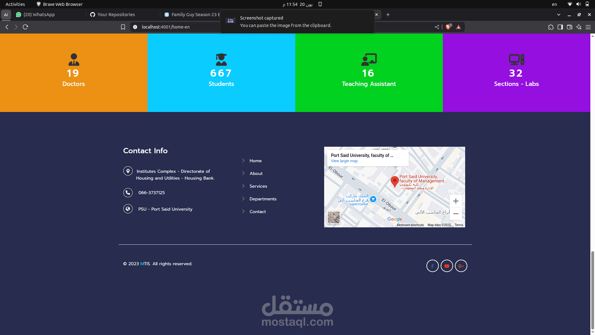
Task: Click the Leo AI sparkle icon
Action: [x=579, y=27]
